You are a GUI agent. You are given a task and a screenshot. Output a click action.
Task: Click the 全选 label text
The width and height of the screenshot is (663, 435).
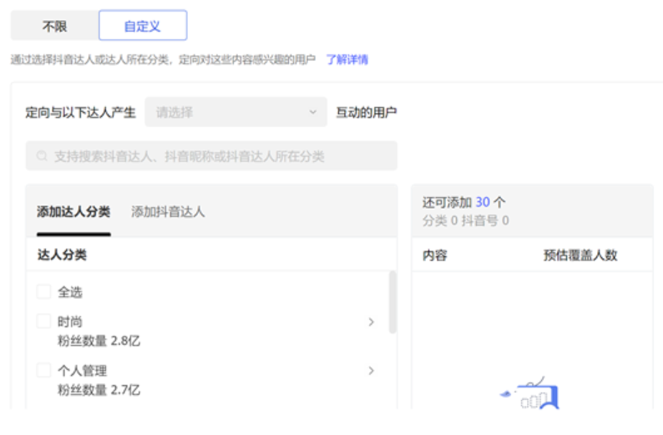pos(70,292)
